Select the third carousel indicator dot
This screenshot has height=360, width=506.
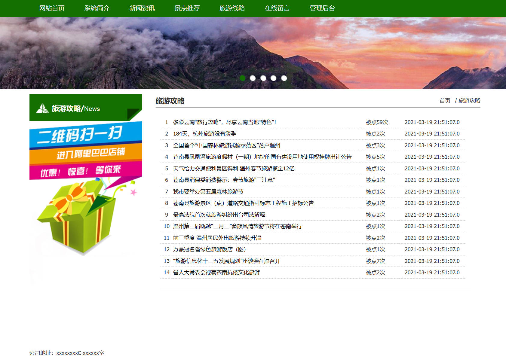pos(263,78)
